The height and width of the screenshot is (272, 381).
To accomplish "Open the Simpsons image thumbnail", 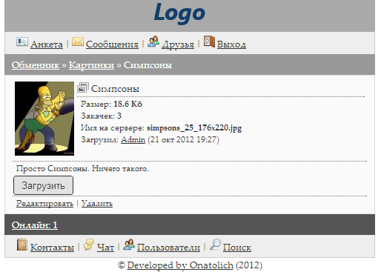I will 44,119.
